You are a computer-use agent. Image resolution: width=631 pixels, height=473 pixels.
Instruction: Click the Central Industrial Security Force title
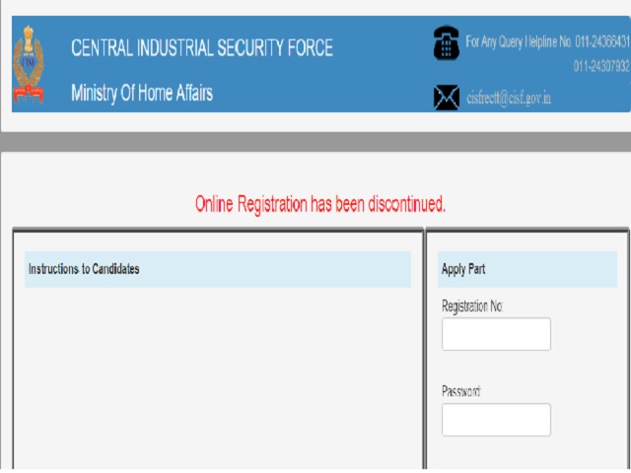coord(202,47)
